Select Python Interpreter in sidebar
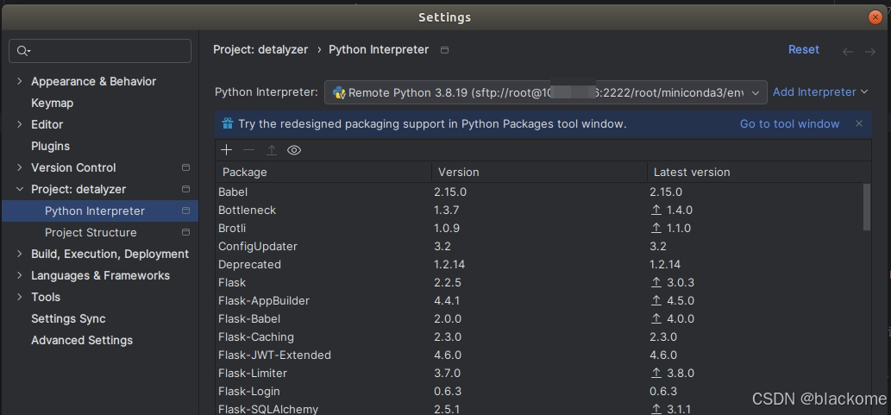This screenshot has width=891, height=415. pos(99,211)
